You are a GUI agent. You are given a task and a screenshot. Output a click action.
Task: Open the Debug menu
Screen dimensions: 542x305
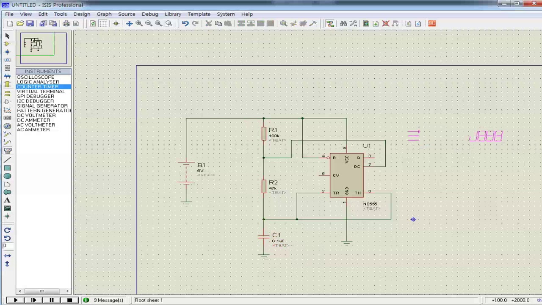[x=149, y=14]
